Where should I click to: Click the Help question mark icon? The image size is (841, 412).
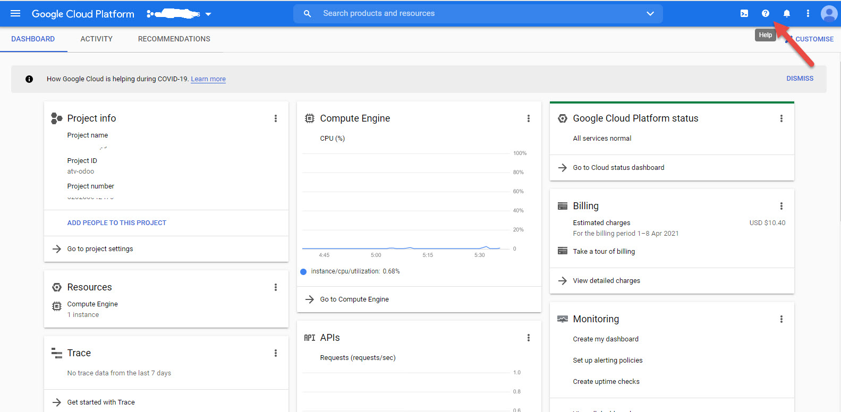point(766,14)
